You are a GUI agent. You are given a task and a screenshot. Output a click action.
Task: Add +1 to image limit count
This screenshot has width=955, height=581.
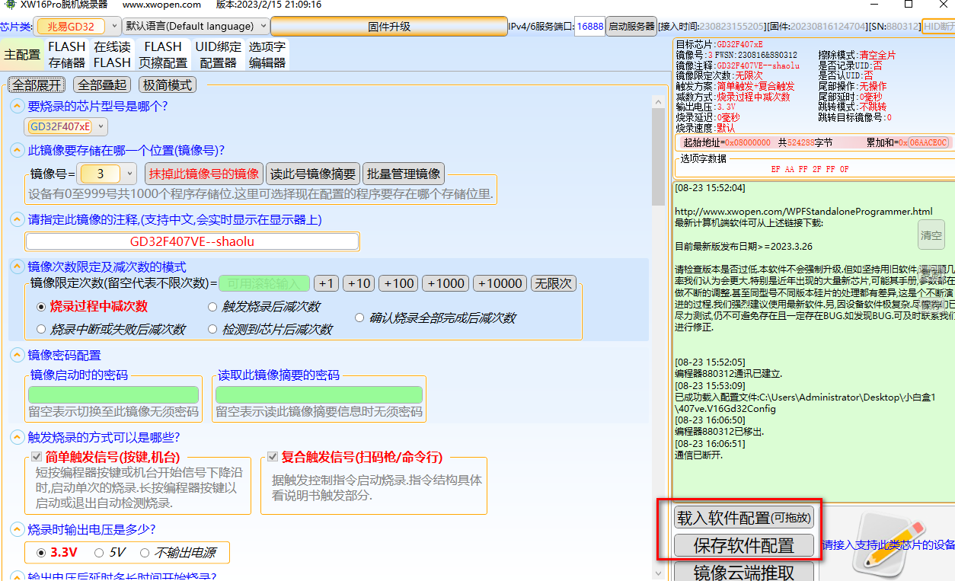(326, 283)
